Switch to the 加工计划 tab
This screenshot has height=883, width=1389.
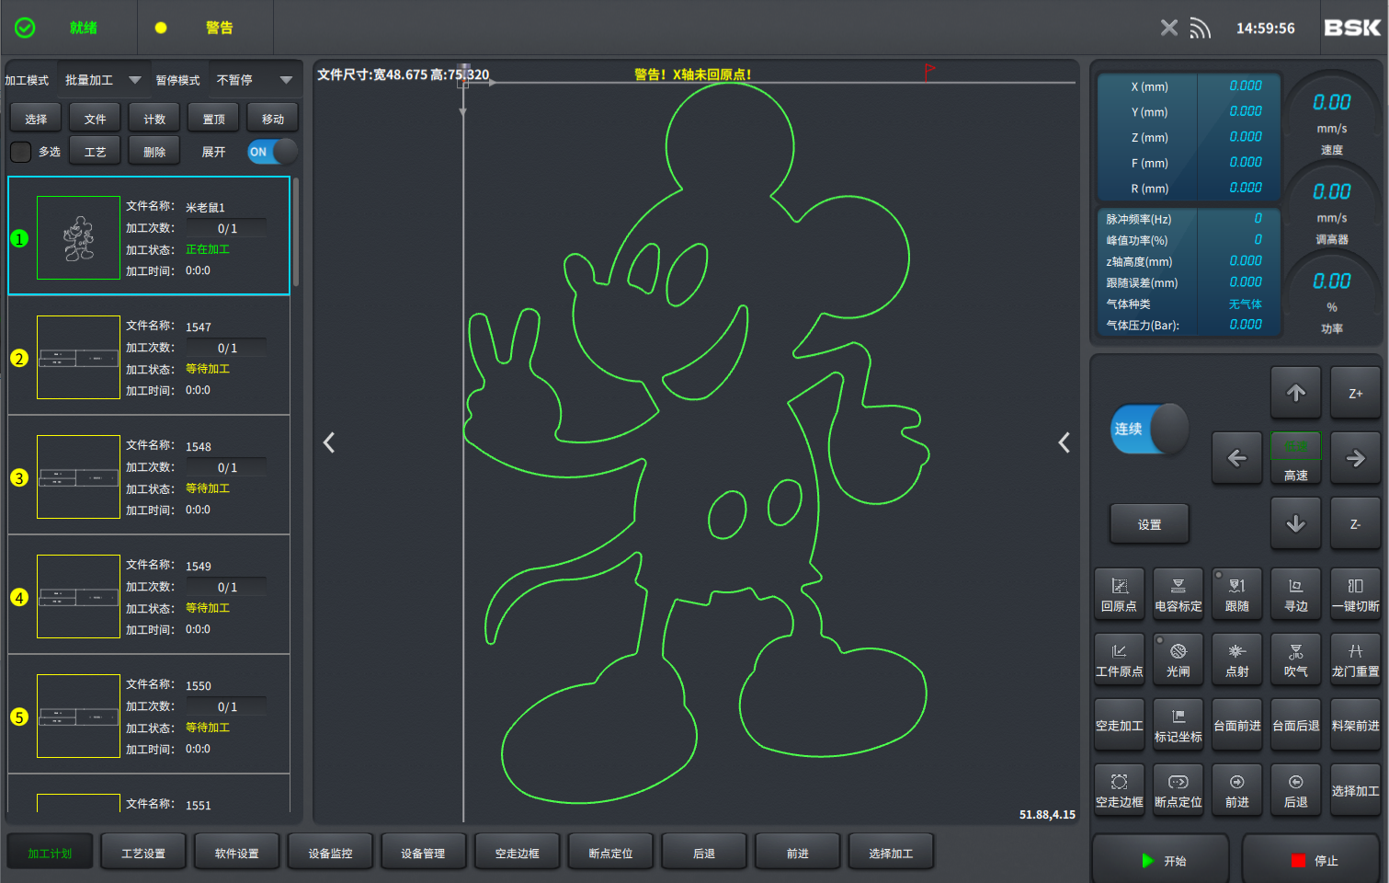click(50, 854)
